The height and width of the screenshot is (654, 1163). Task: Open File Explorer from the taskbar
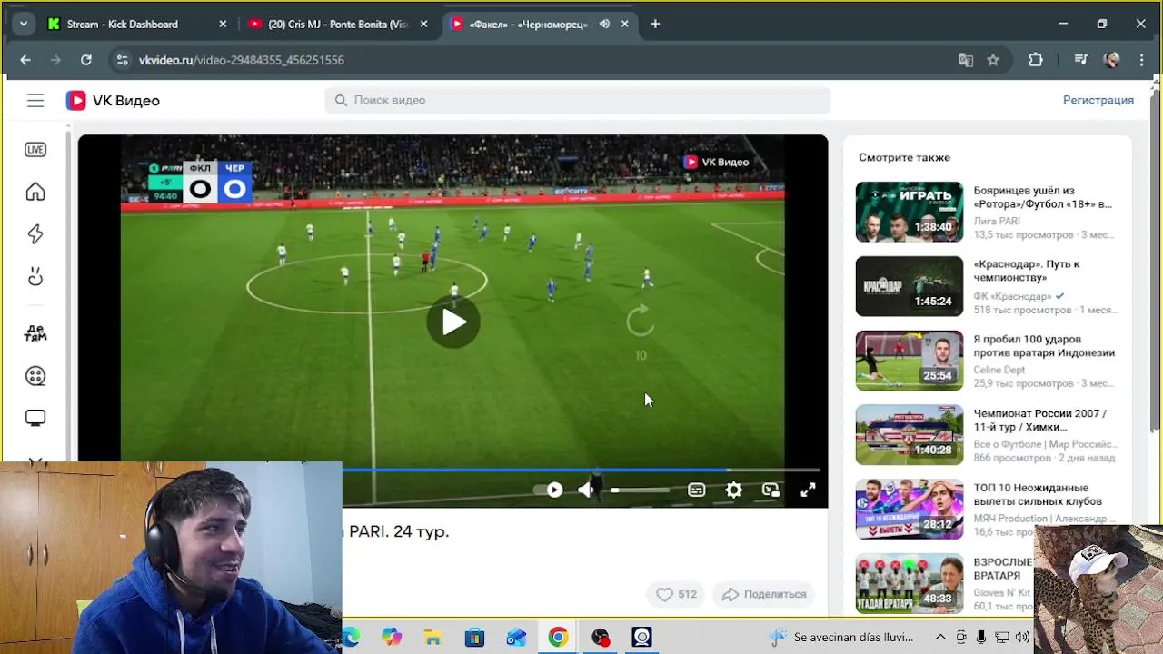pyautogui.click(x=432, y=638)
